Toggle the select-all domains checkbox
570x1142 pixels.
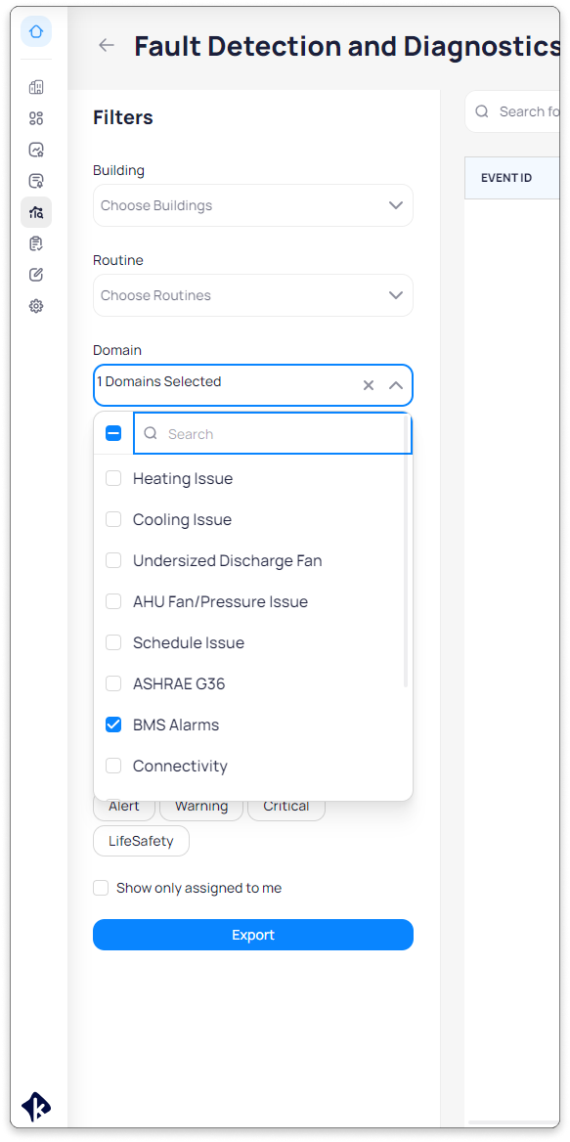point(113,433)
